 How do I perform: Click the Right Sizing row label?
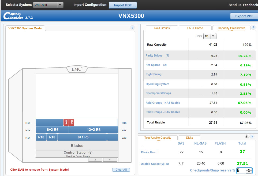(154, 74)
